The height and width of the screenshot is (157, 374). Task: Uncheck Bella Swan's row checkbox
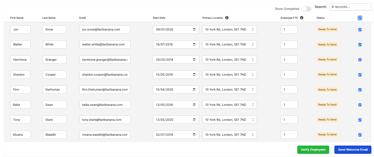coord(360,105)
